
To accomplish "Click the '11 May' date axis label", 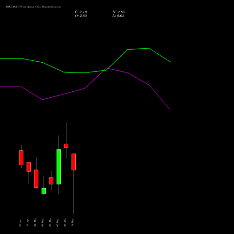I will click(73, 222).
